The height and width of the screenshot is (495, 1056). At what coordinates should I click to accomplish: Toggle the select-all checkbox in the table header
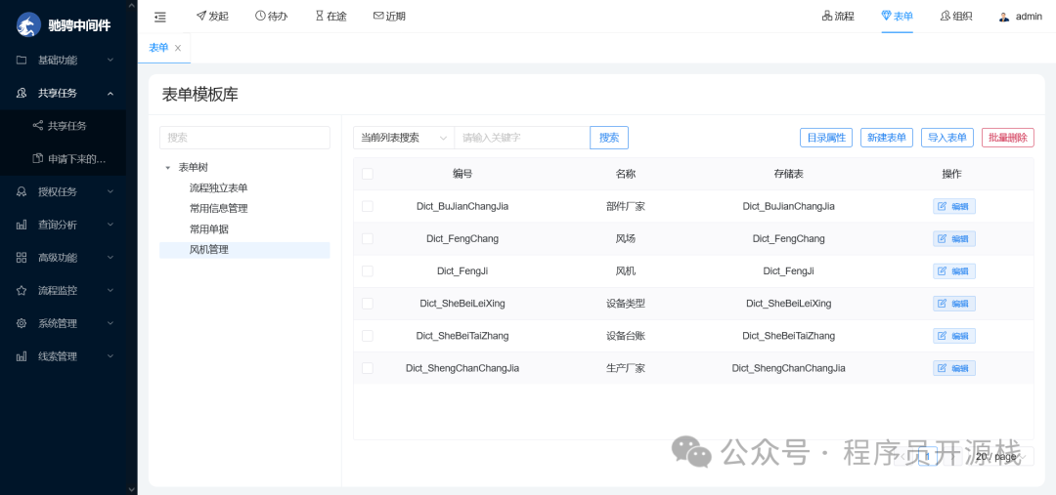(x=367, y=174)
